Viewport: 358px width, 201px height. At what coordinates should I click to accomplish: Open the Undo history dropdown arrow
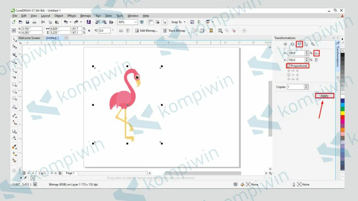click(x=70, y=22)
